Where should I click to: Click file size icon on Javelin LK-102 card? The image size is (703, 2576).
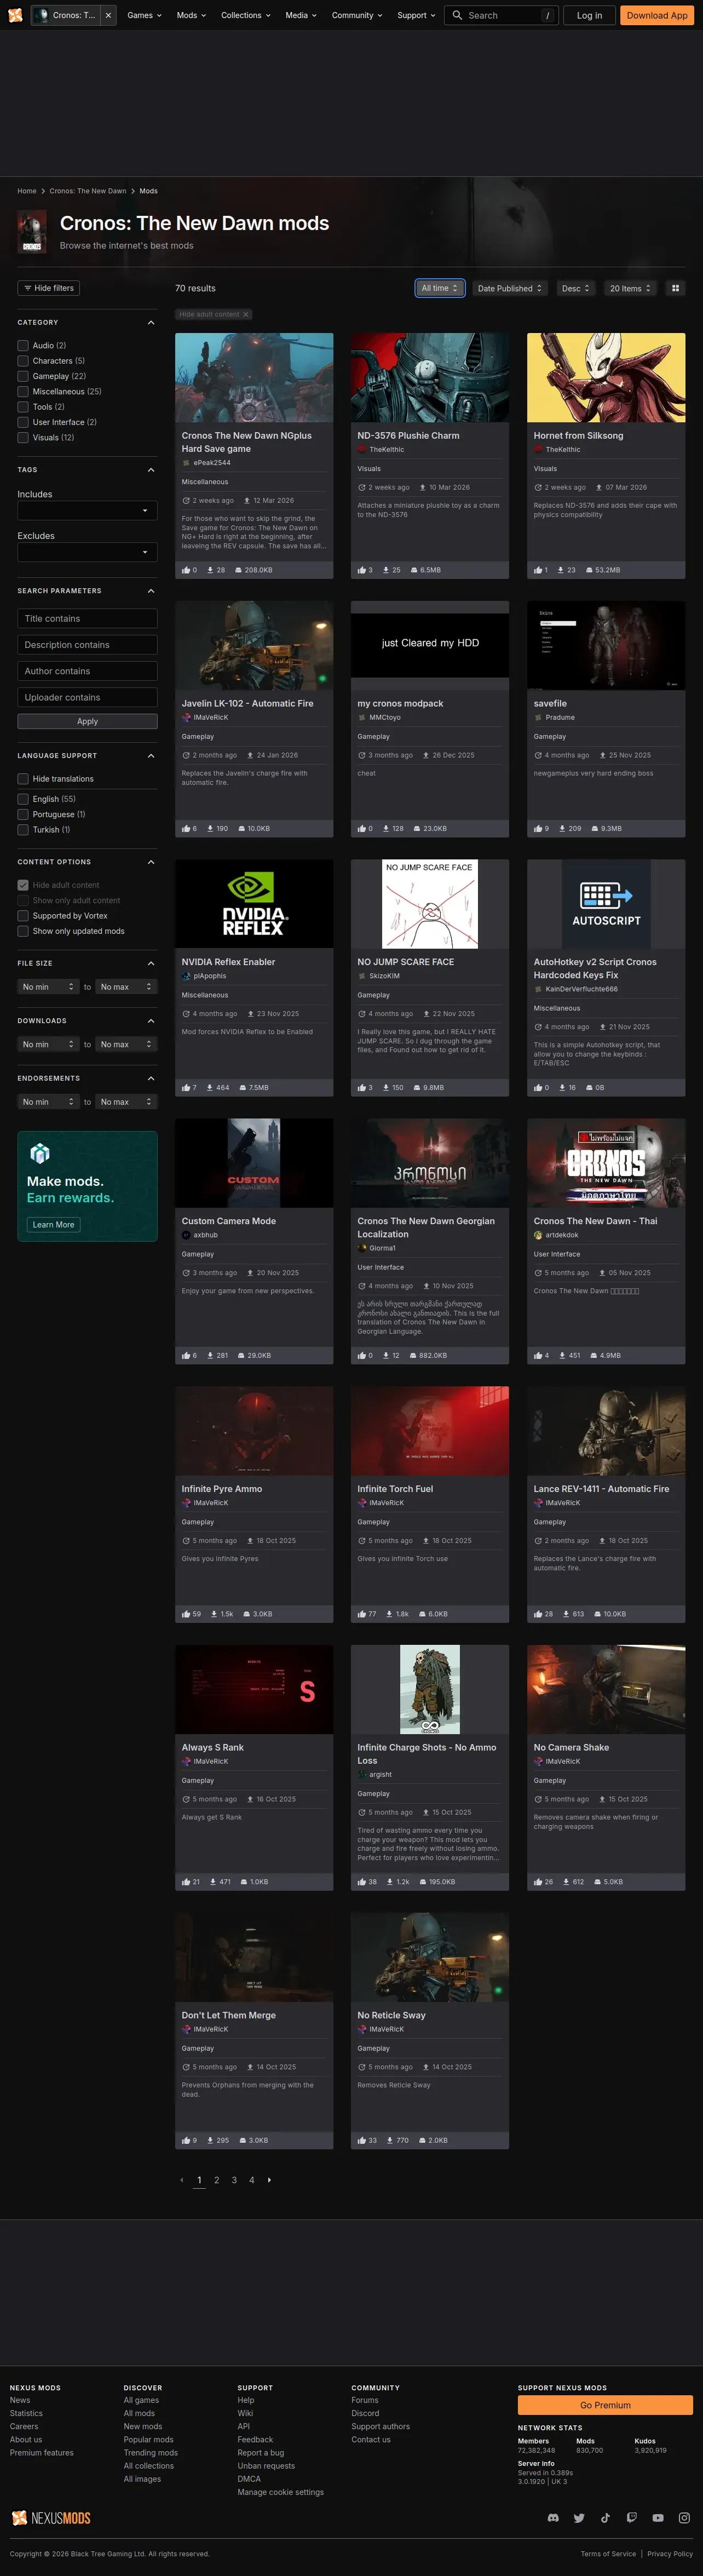242,829
